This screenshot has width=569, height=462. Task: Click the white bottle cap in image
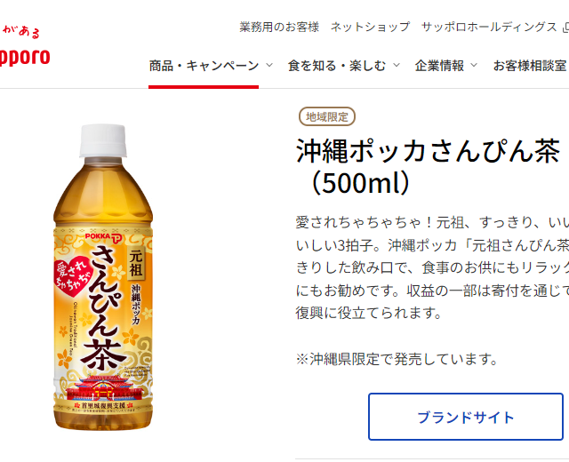[103, 140]
